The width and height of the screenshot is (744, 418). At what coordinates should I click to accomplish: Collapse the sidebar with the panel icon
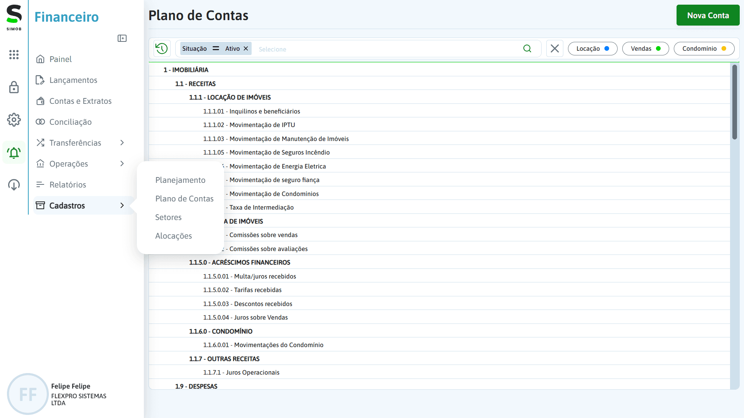[x=122, y=38]
